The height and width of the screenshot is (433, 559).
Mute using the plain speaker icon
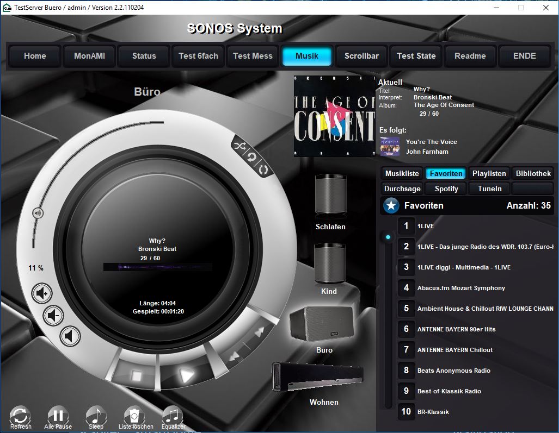70,336
